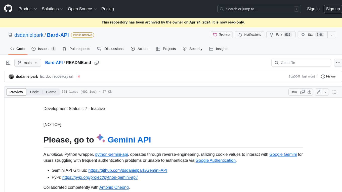The image size is (342, 192).
Task: Open commit message fix: doc repository url
Action: coord(57,76)
